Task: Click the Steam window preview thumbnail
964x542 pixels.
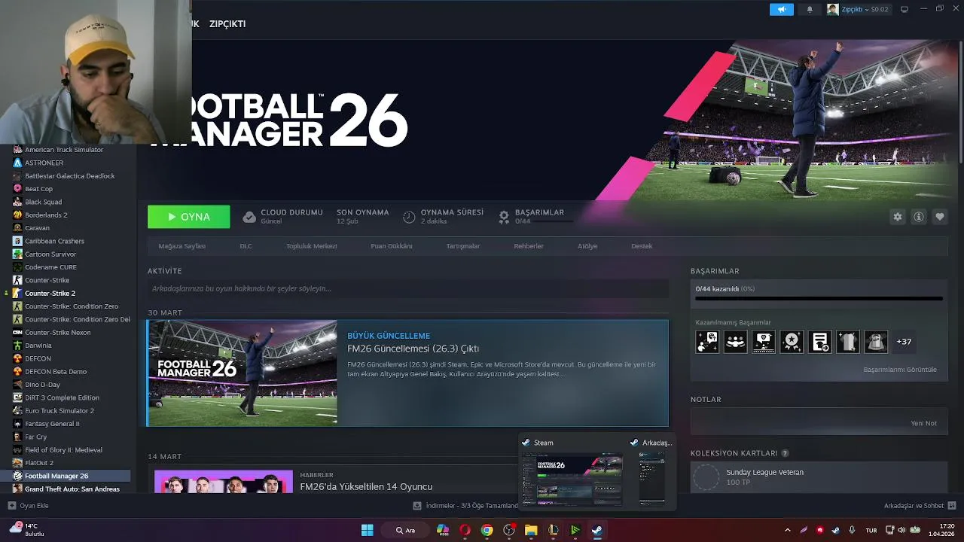Action: (572, 480)
